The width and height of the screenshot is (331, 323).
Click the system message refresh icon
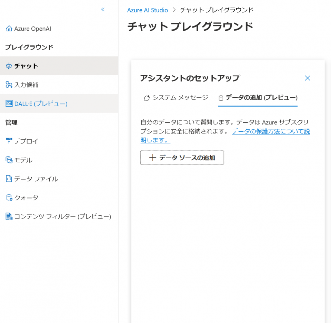147,98
